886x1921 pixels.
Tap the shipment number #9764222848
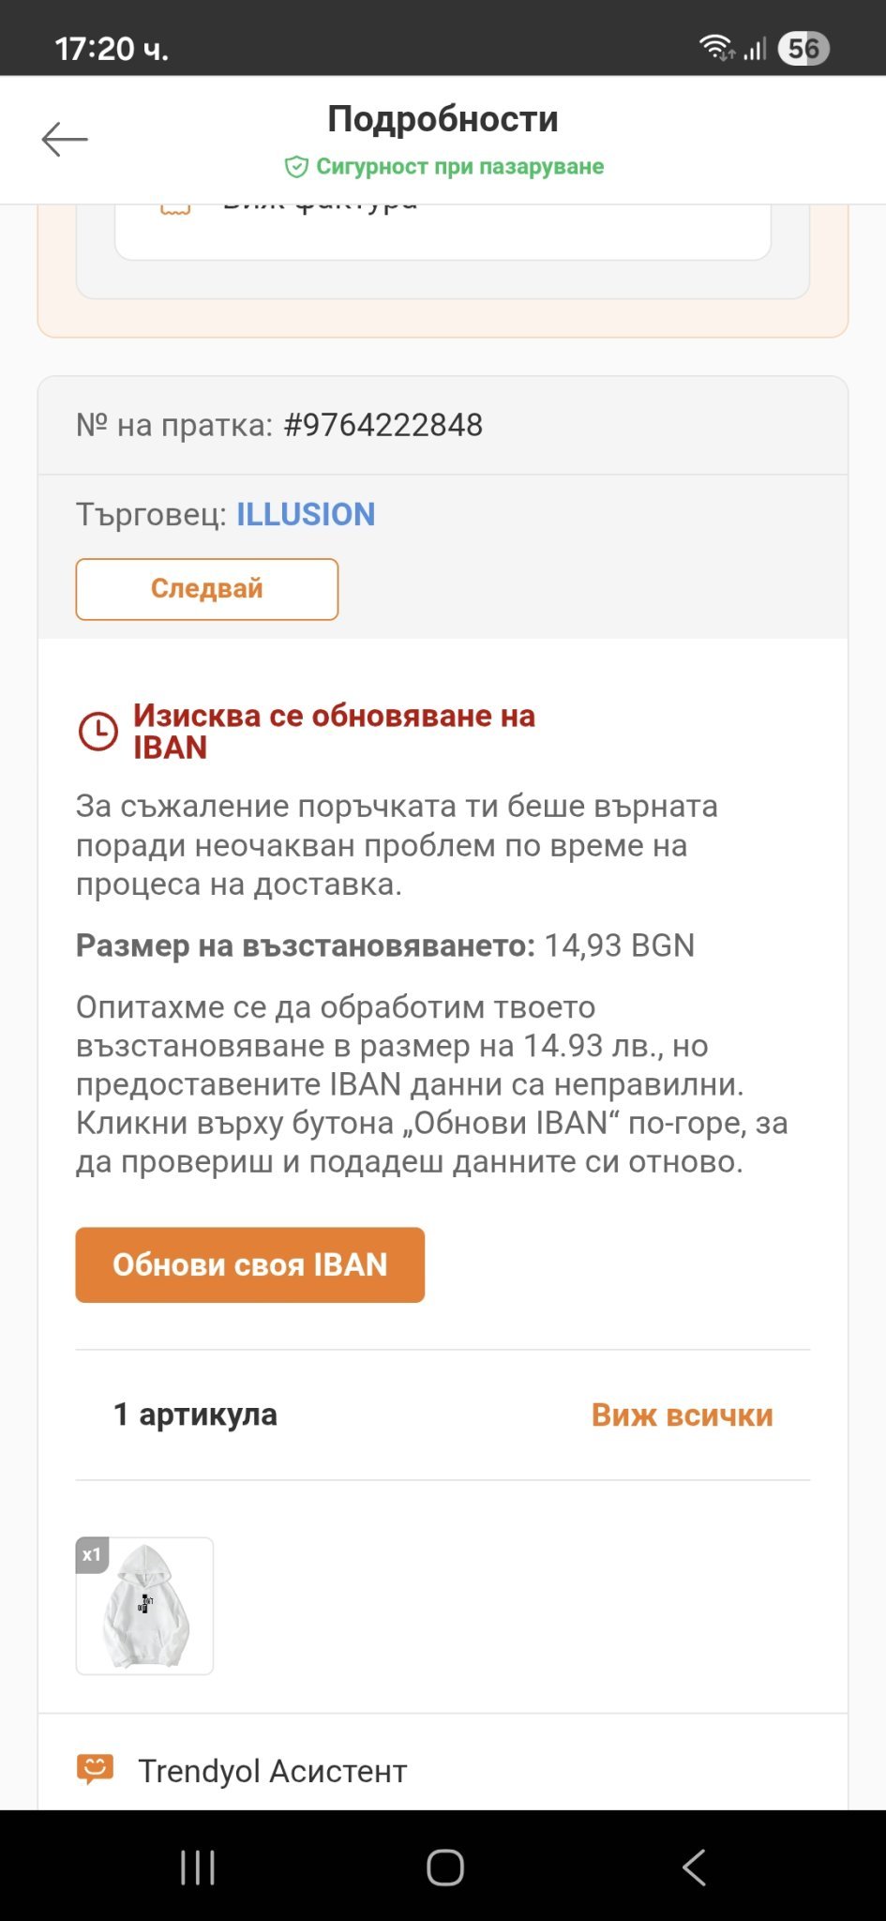click(383, 425)
